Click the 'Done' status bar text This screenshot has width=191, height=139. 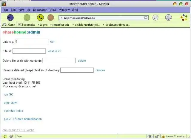[x=19, y=136]
